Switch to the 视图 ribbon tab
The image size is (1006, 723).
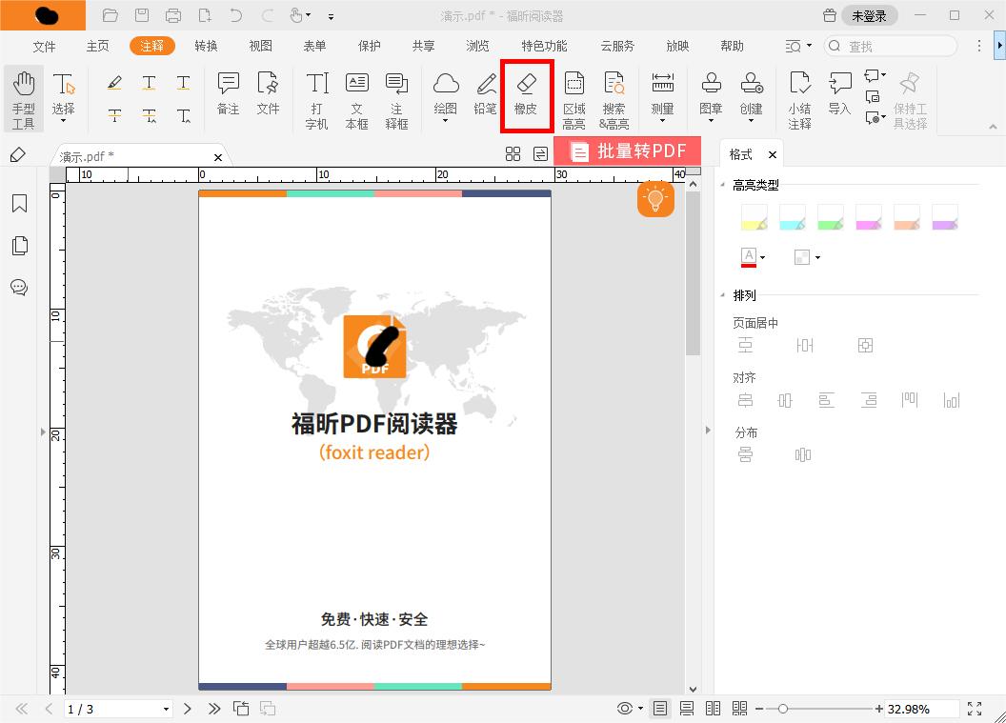pos(260,45)
